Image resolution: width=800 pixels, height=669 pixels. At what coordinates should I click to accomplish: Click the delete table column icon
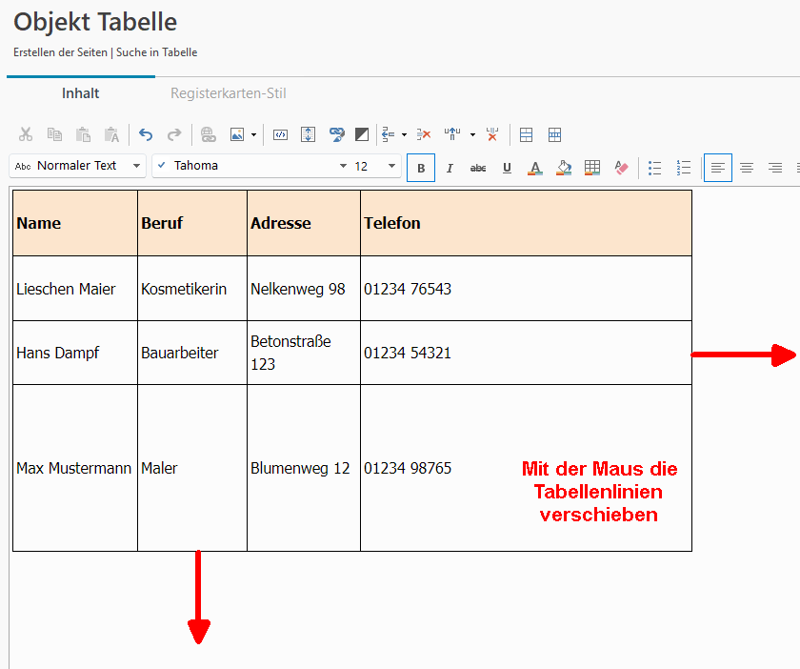pos(492,134)
